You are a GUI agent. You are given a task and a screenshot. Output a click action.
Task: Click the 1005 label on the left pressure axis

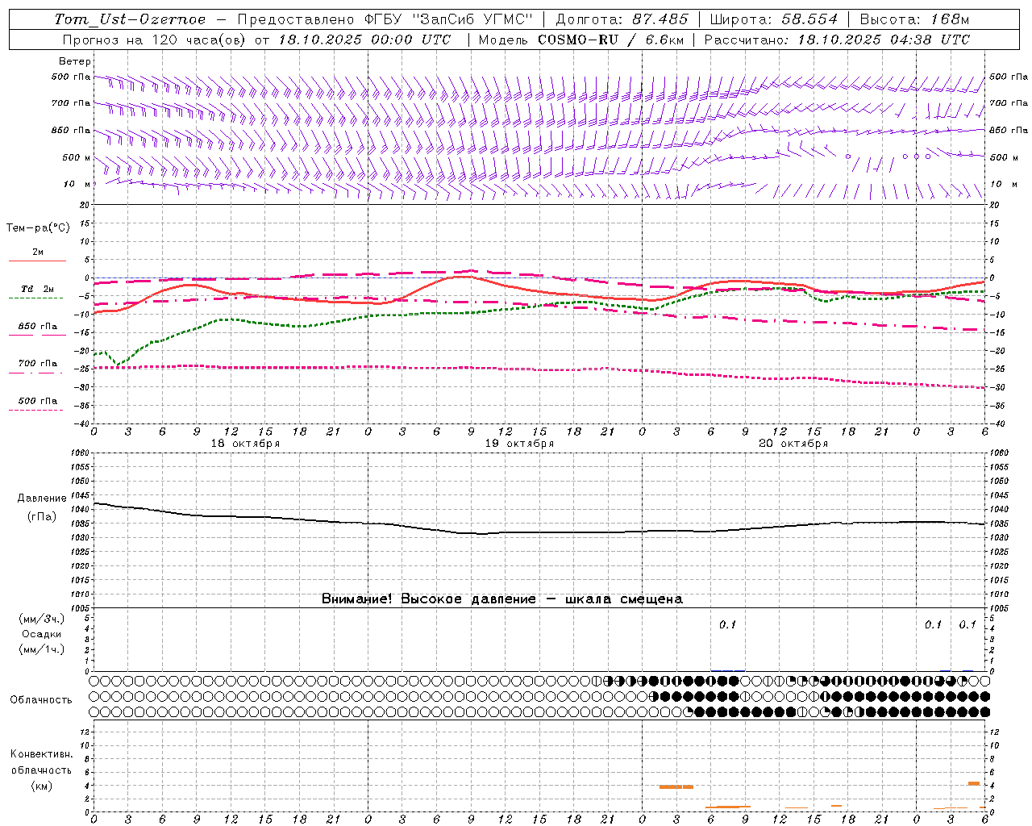point(81,607)
